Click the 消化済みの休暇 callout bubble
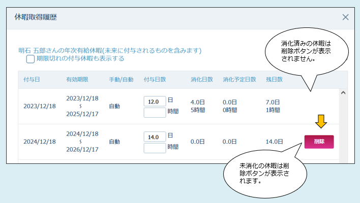The width and height of the screenshot is (360, 203). (x=307, y=51)
